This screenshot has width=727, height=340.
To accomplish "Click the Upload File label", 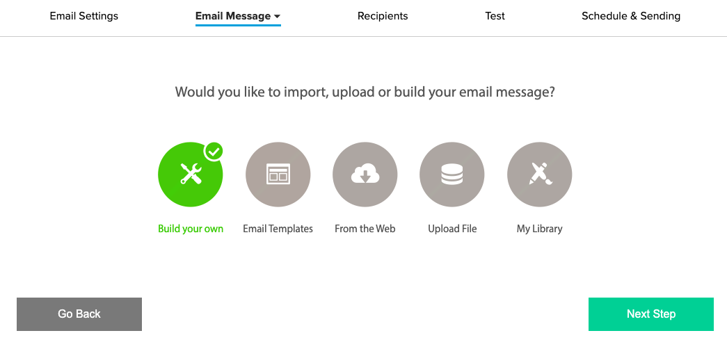I will [x=452, y=229].
